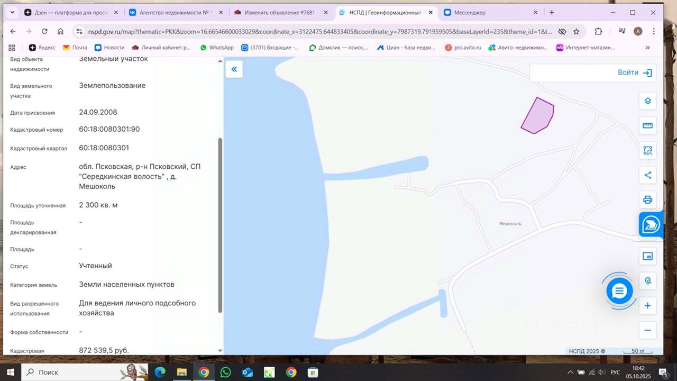Click the share map icon
The height and width of the screenshot is (381, 677).
[x=647, y=175]
